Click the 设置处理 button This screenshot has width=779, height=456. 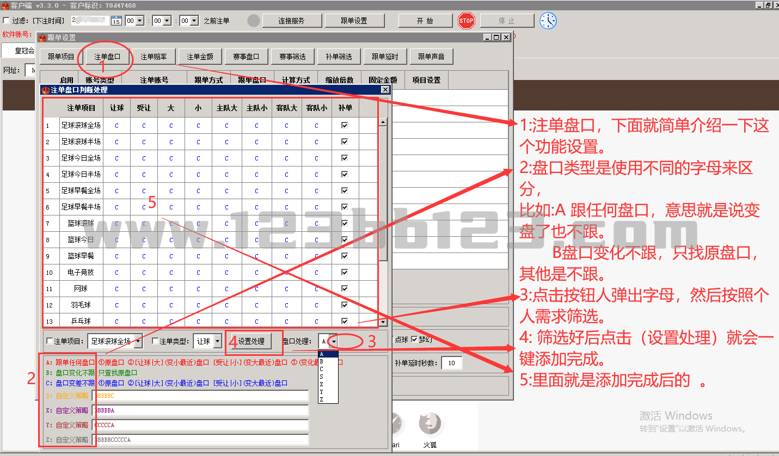pyautogui.click(x=251, y=341)
